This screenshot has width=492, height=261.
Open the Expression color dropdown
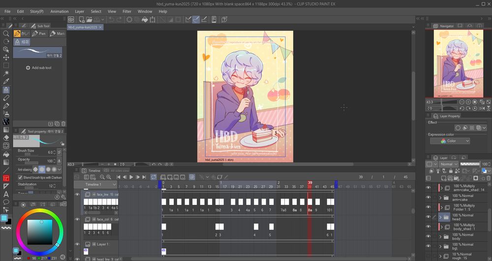[x=450, y=141]
